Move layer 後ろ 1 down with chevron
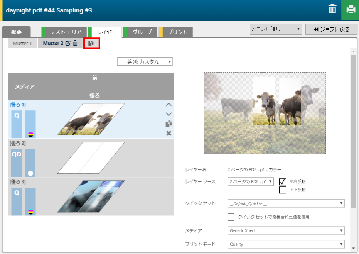Viewport: 359px width, 254px height. pyautogui.click(x=169, y=114)
